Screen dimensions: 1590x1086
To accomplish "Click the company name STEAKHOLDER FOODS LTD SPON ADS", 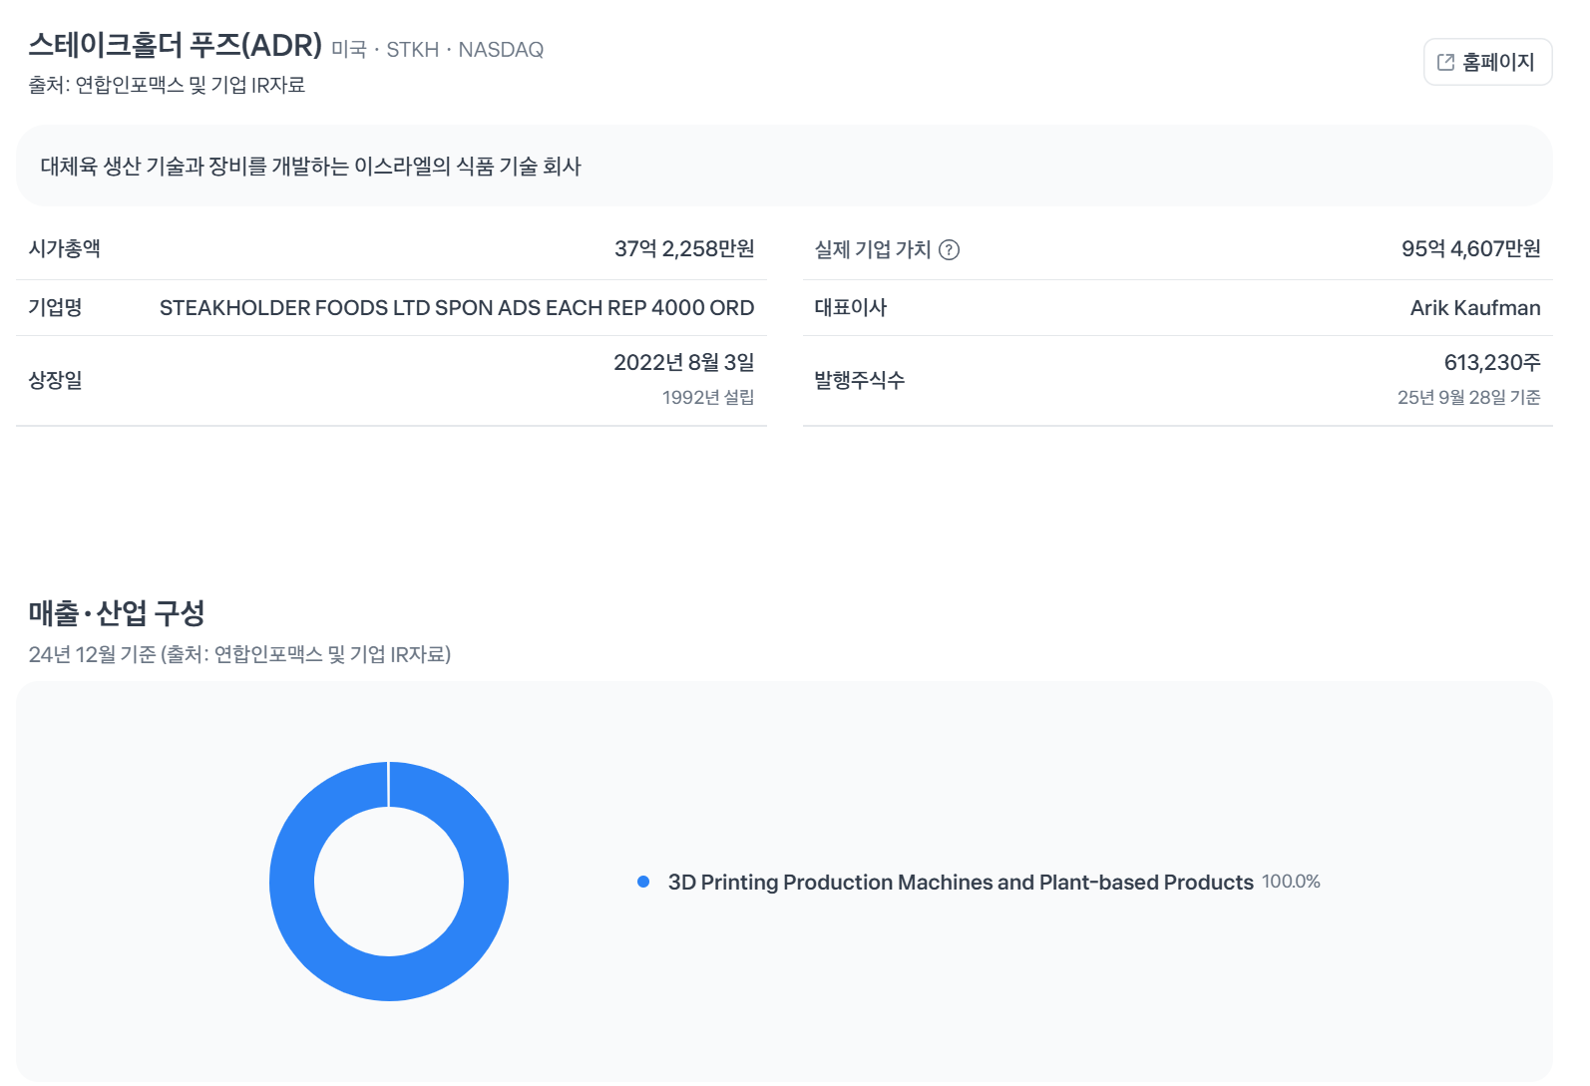I will (x=457, y=307).
